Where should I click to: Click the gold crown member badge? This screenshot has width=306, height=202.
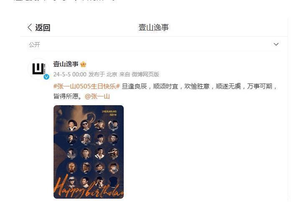point(83,64)
